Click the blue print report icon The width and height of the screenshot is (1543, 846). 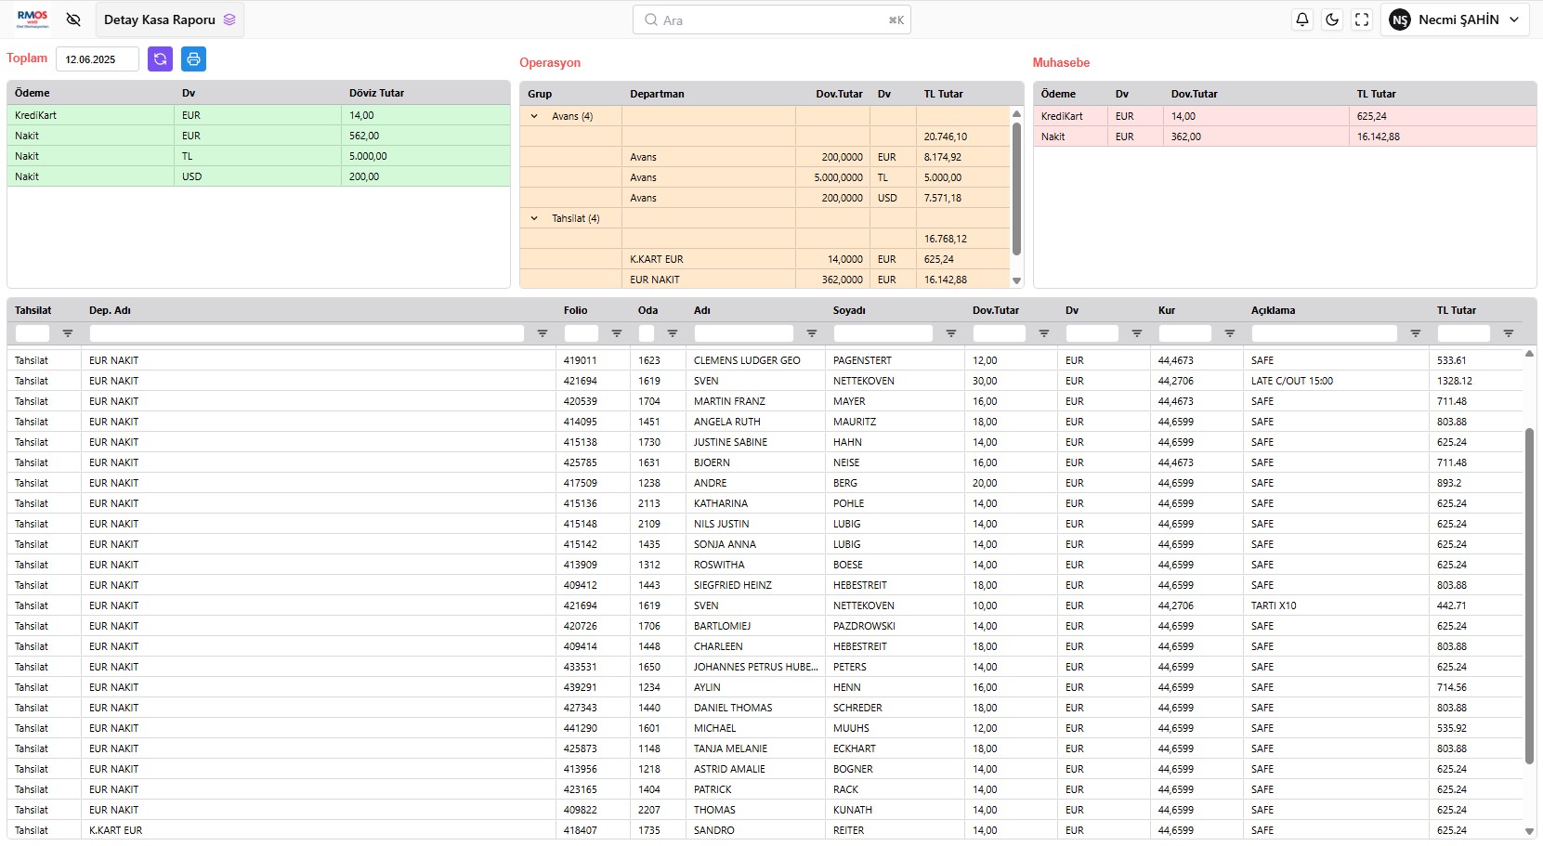193,59
